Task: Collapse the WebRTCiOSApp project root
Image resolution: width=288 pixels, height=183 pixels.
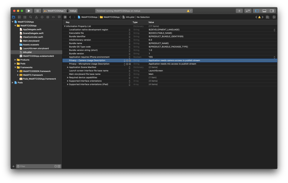Action: [12, 22]
